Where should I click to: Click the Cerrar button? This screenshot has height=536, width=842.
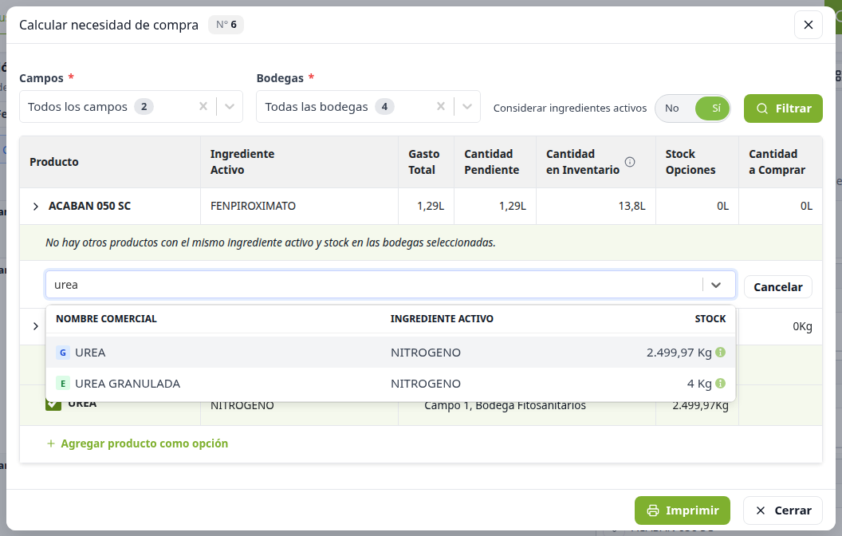click(783, 510)
